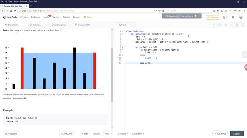Click the description panel vertical scrollbar
The width and height of the screenshot is (247, 138).
click(x=112, y=75)
